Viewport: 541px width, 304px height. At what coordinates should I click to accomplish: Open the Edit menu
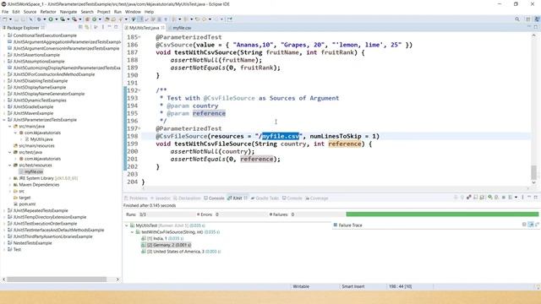(16, 12)
